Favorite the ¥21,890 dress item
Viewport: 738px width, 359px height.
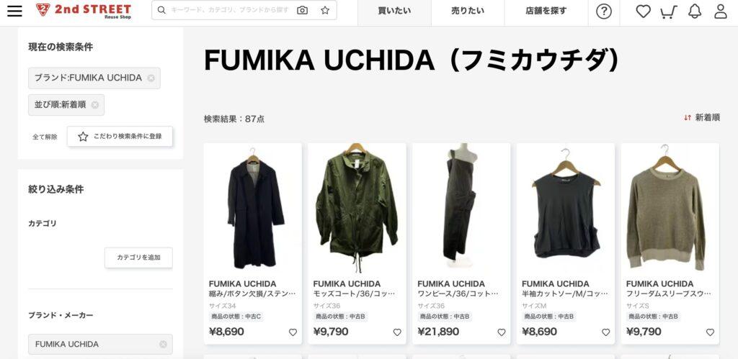coord(502,332)
